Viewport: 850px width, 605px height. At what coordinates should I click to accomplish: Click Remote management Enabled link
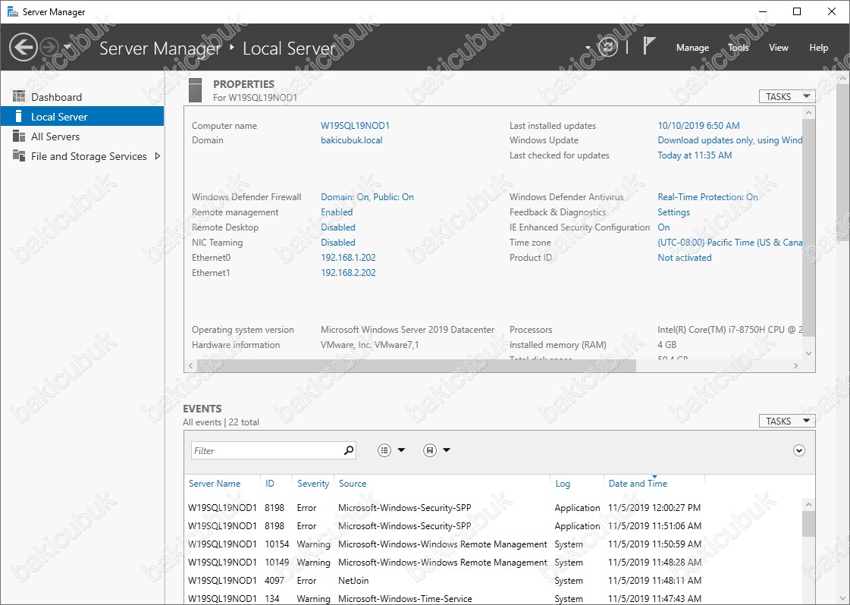(x=337, y=212)
